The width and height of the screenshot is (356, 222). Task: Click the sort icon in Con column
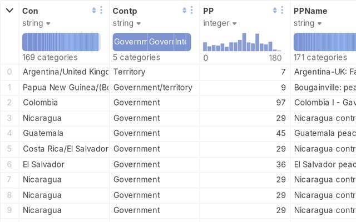pyautogui.click(x=94, y=11)
